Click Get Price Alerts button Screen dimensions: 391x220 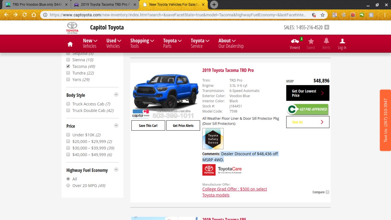(x=183, y=125)
